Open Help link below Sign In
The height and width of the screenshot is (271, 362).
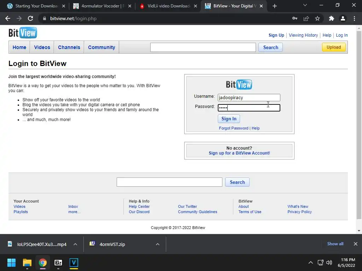coord(256,128)
